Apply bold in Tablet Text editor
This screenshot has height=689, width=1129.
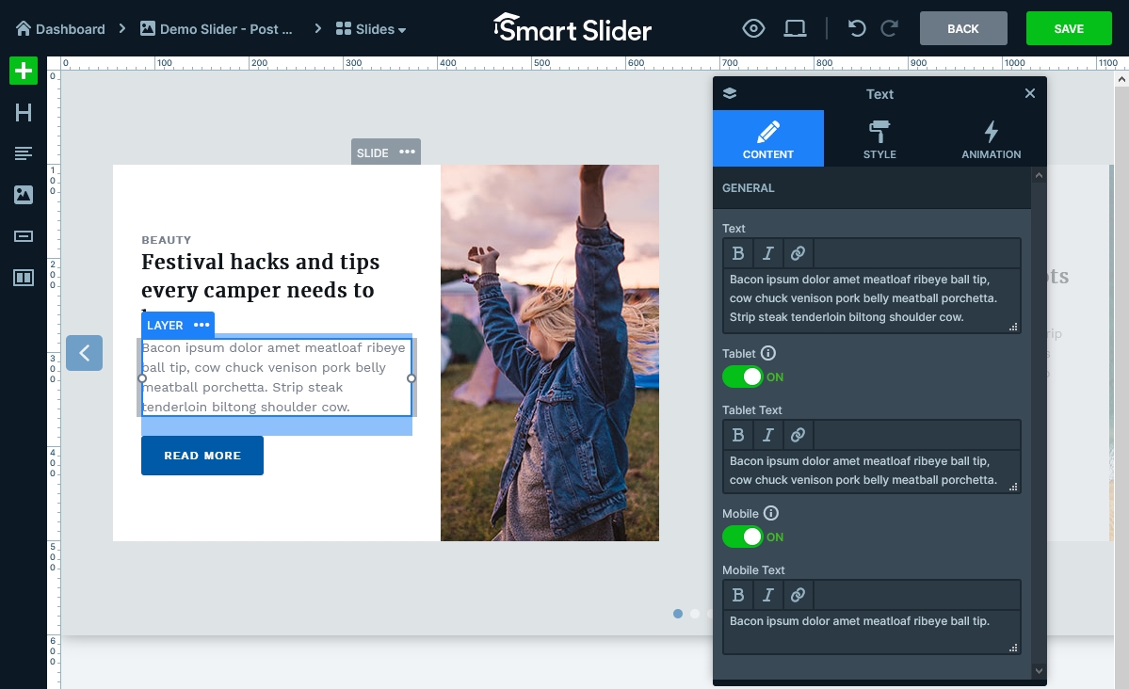tap(738, 435)
